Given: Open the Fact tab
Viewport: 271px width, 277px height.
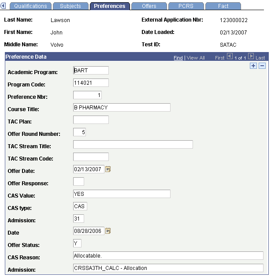Looking at the screenshot, I should point(223,6).
